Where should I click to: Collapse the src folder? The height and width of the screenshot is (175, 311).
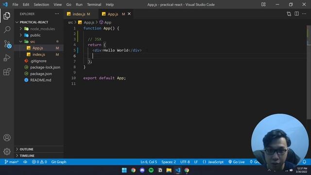(x=20, y=41)
